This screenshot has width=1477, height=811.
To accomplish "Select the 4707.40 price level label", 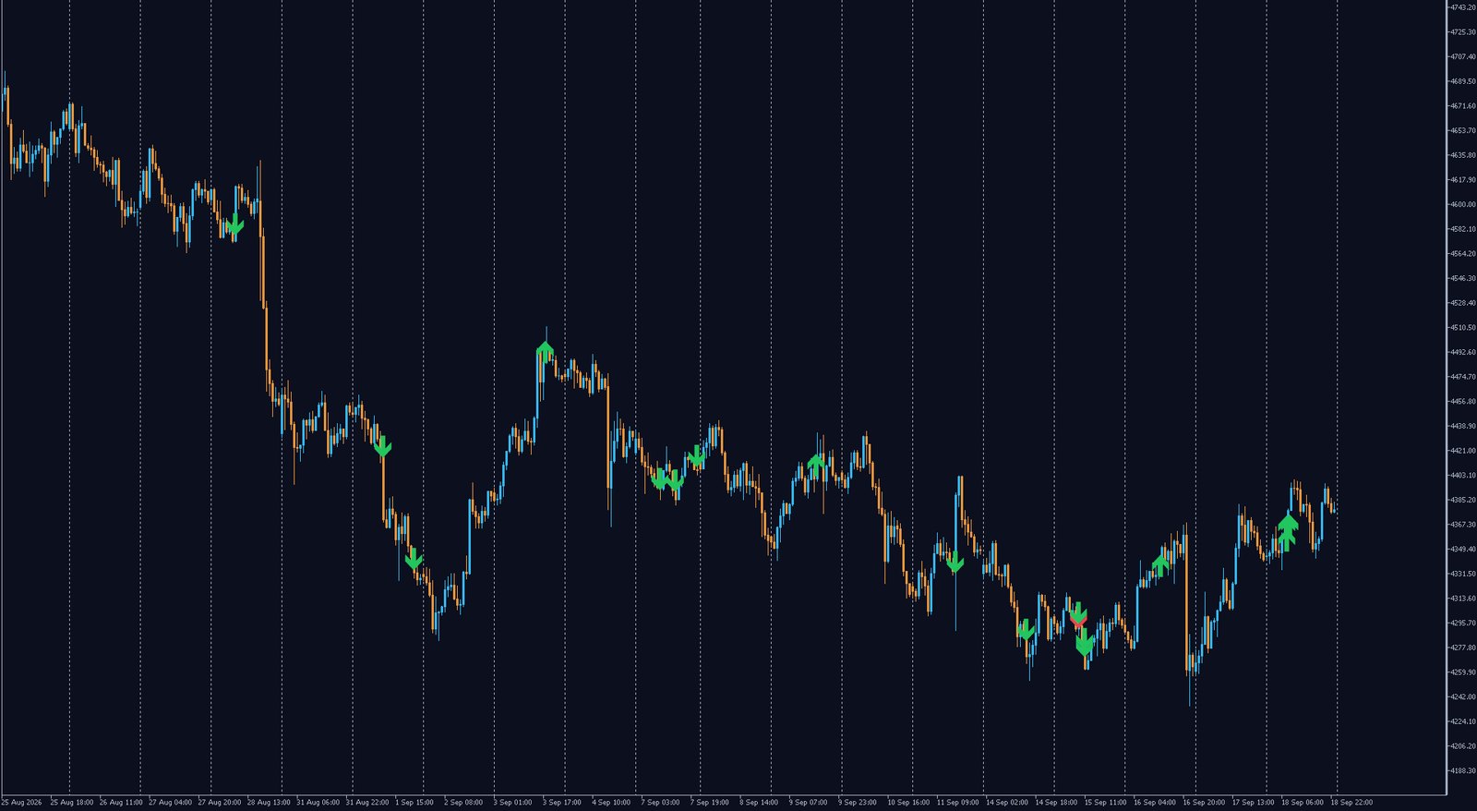I will coord(1463,56).
